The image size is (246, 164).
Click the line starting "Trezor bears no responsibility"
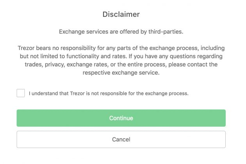point(121,48)
